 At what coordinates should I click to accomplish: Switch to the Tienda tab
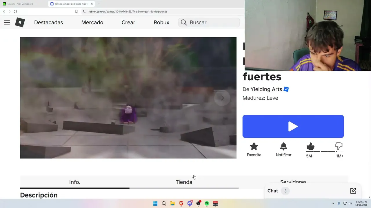(x=184, y=182)
